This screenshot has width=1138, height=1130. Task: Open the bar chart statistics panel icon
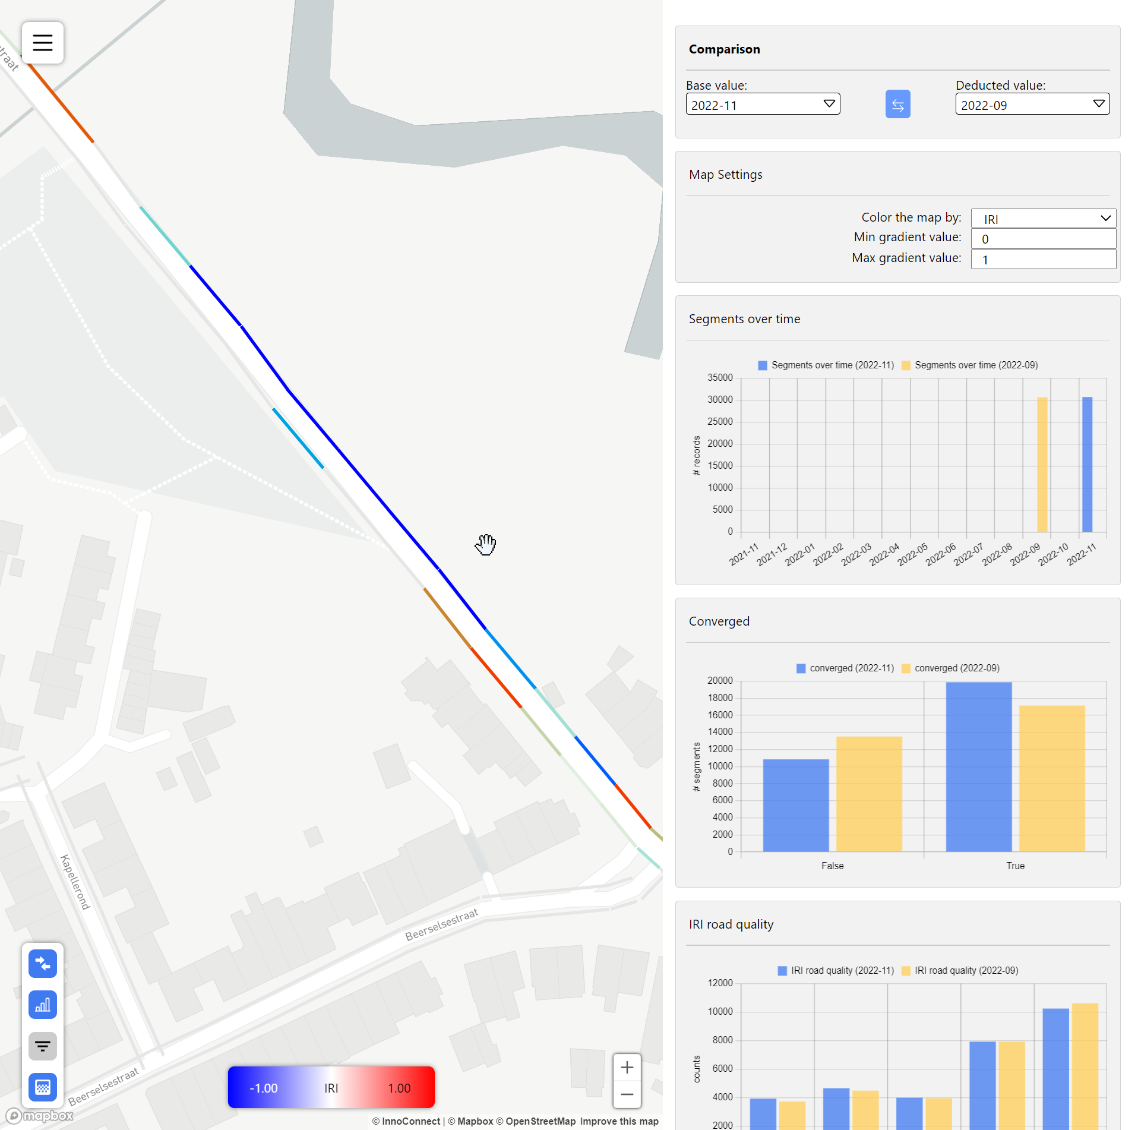coord(43,1005)
